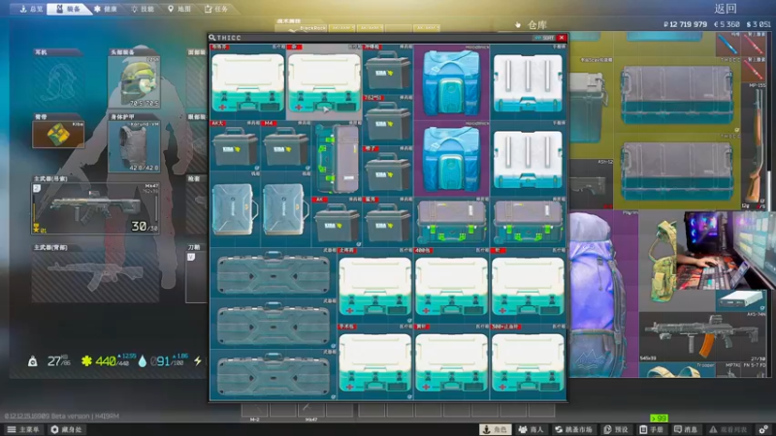Image resolution: width=776 pixels, height=436 pixels.
Task: Select Korund-VM body armor
Action: [134, 147]
